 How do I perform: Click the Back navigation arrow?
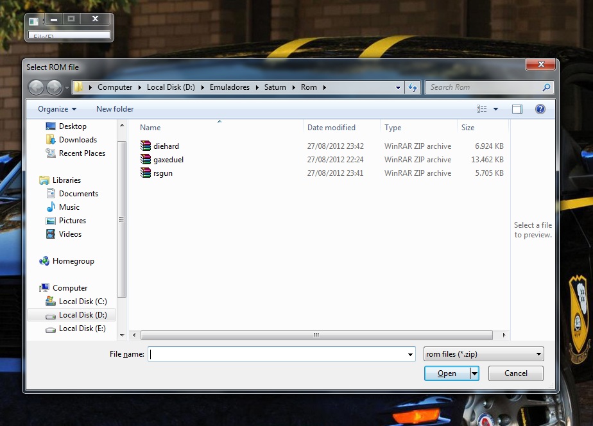(37, 87)
